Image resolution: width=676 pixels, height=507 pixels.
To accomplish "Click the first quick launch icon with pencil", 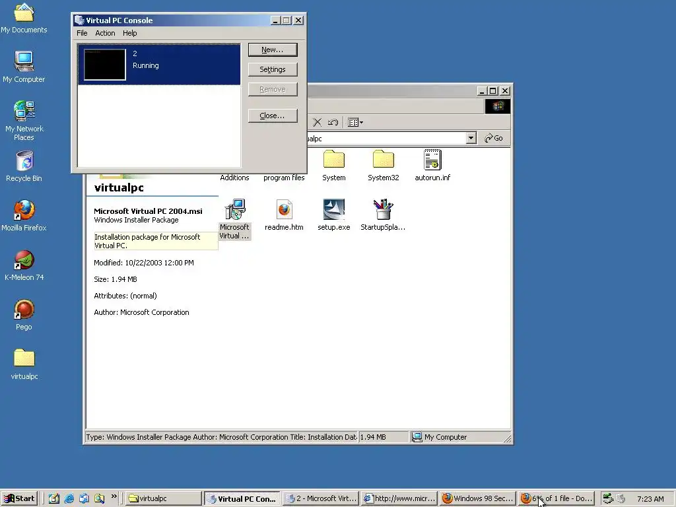I will coord(54,499).
